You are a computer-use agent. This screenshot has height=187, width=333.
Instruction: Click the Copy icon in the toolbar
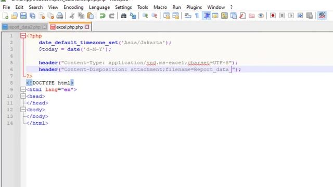pyautogui.click(x=81, y=16)
